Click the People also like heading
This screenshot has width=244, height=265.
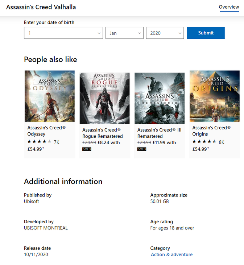pyautogui.click(x=50, y=59)
